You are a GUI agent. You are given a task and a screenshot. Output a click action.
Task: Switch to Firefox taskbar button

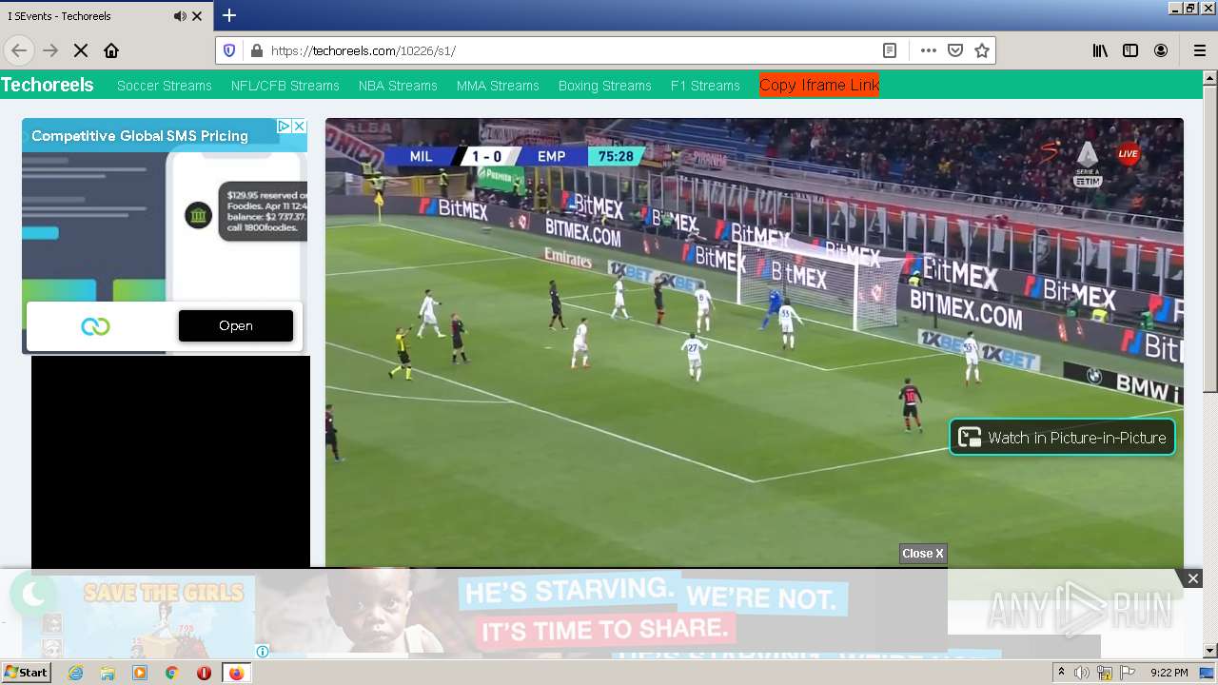(236, 673)
